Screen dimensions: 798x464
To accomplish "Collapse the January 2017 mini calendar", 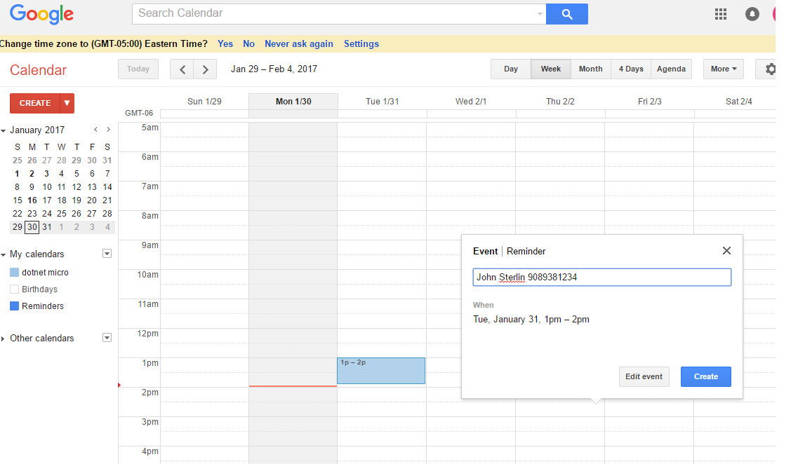I will click(x=4, y=130).
